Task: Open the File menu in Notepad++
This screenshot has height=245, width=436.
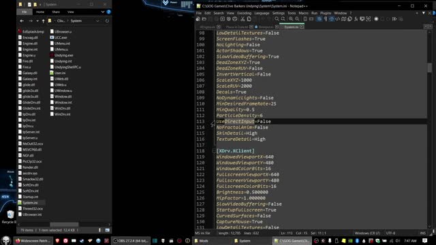Action: pyautogui.click(x=198, y=13)
